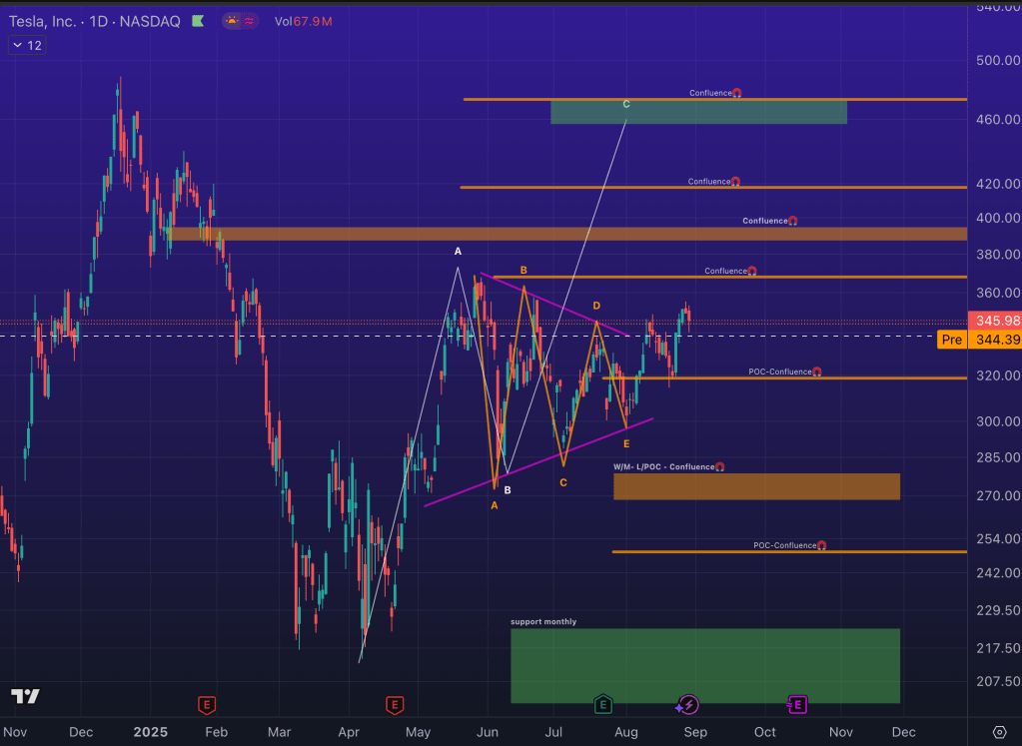Click the late-April red earnings marker
The height and width of the screenshot is (746, 1022).
(x=395, y=705)
